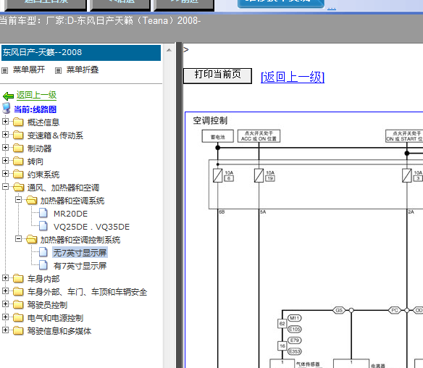Click the 车身内部 folder label

pos(43,279)
